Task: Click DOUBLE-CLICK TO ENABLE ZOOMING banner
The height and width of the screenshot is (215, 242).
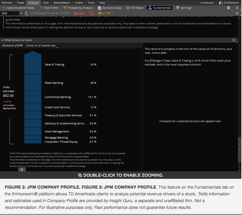Action: pos(121,175)
